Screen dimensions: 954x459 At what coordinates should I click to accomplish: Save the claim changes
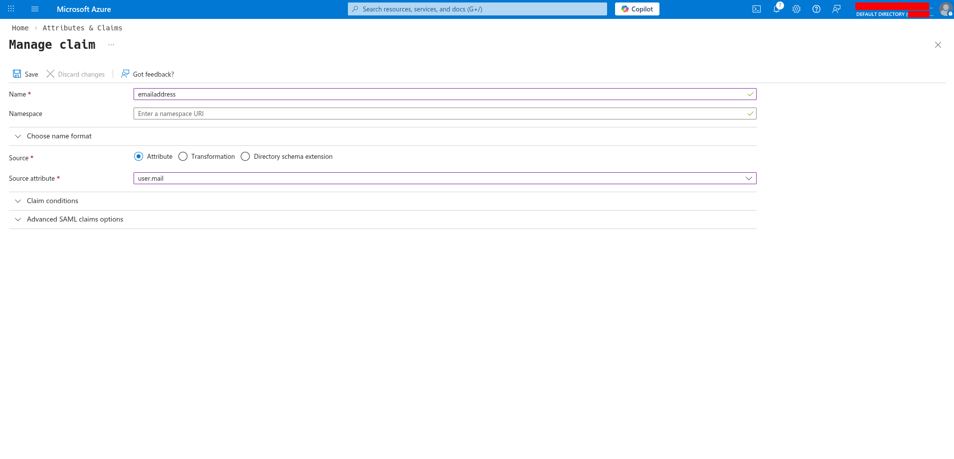[x=24, y=74]
